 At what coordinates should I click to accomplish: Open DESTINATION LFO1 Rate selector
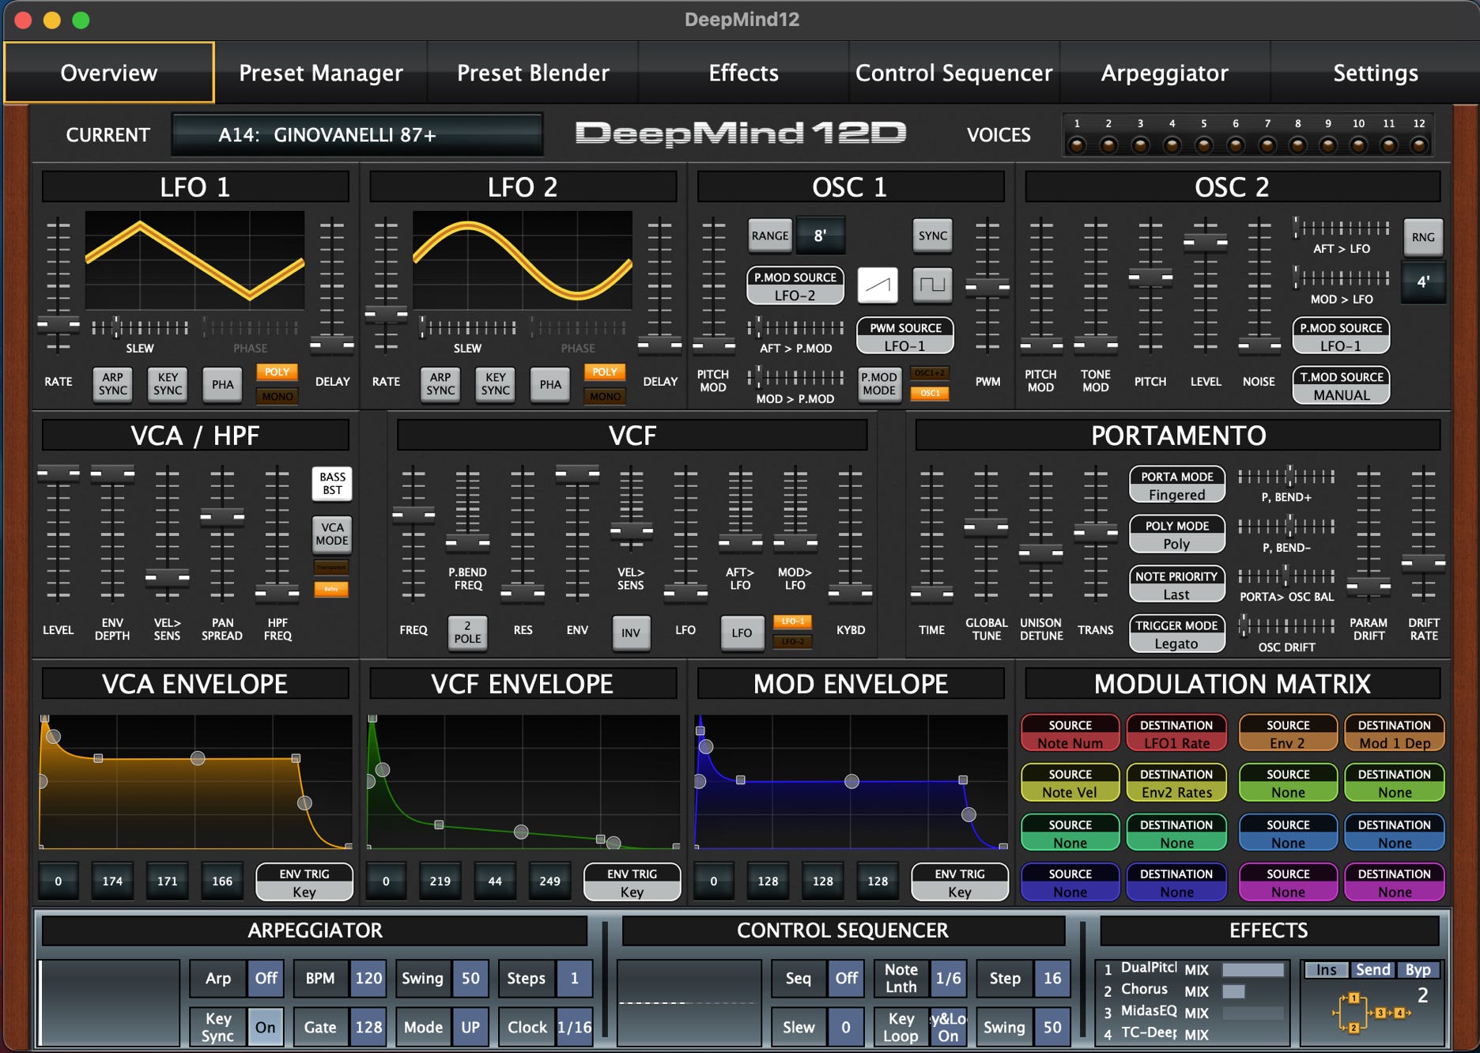pyautogui.click(x=1176, y=734)
